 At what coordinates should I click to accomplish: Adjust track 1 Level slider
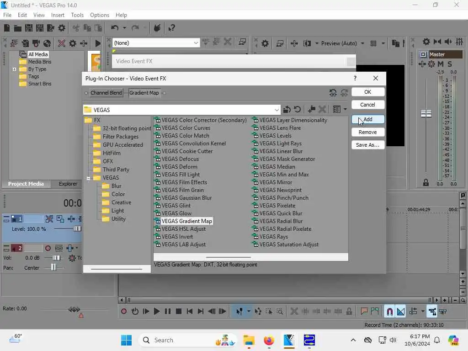click(77, 229)
